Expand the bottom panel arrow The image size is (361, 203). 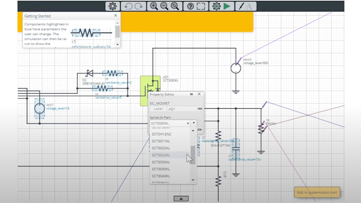click(181, 199)
